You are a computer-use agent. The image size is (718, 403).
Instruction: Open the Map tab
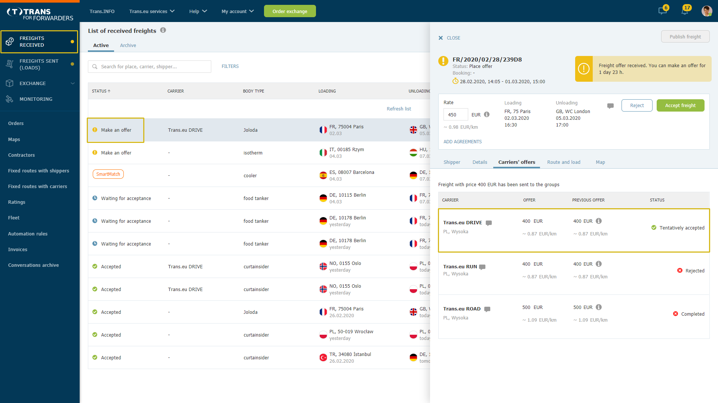click(x=600, y=162)
